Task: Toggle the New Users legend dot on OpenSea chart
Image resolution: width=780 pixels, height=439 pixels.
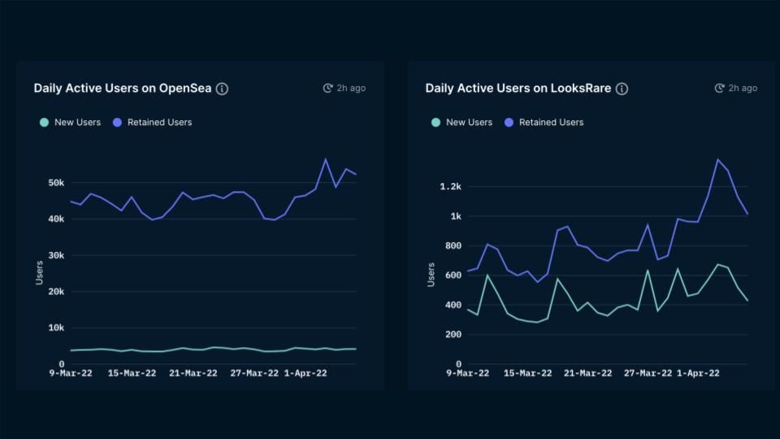Action: click(44, 123)
